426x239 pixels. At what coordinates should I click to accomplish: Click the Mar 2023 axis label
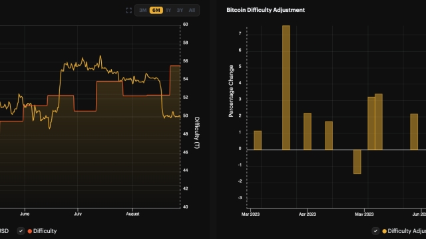(x=250, y=214)
